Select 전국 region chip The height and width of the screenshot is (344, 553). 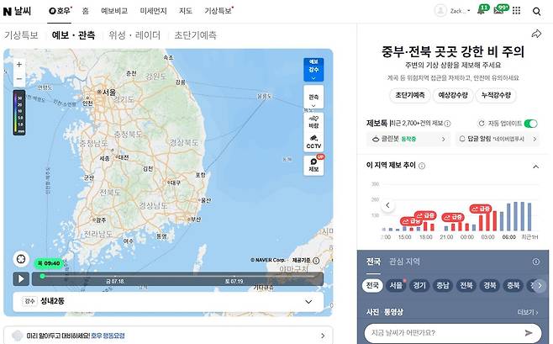point(372,285)
